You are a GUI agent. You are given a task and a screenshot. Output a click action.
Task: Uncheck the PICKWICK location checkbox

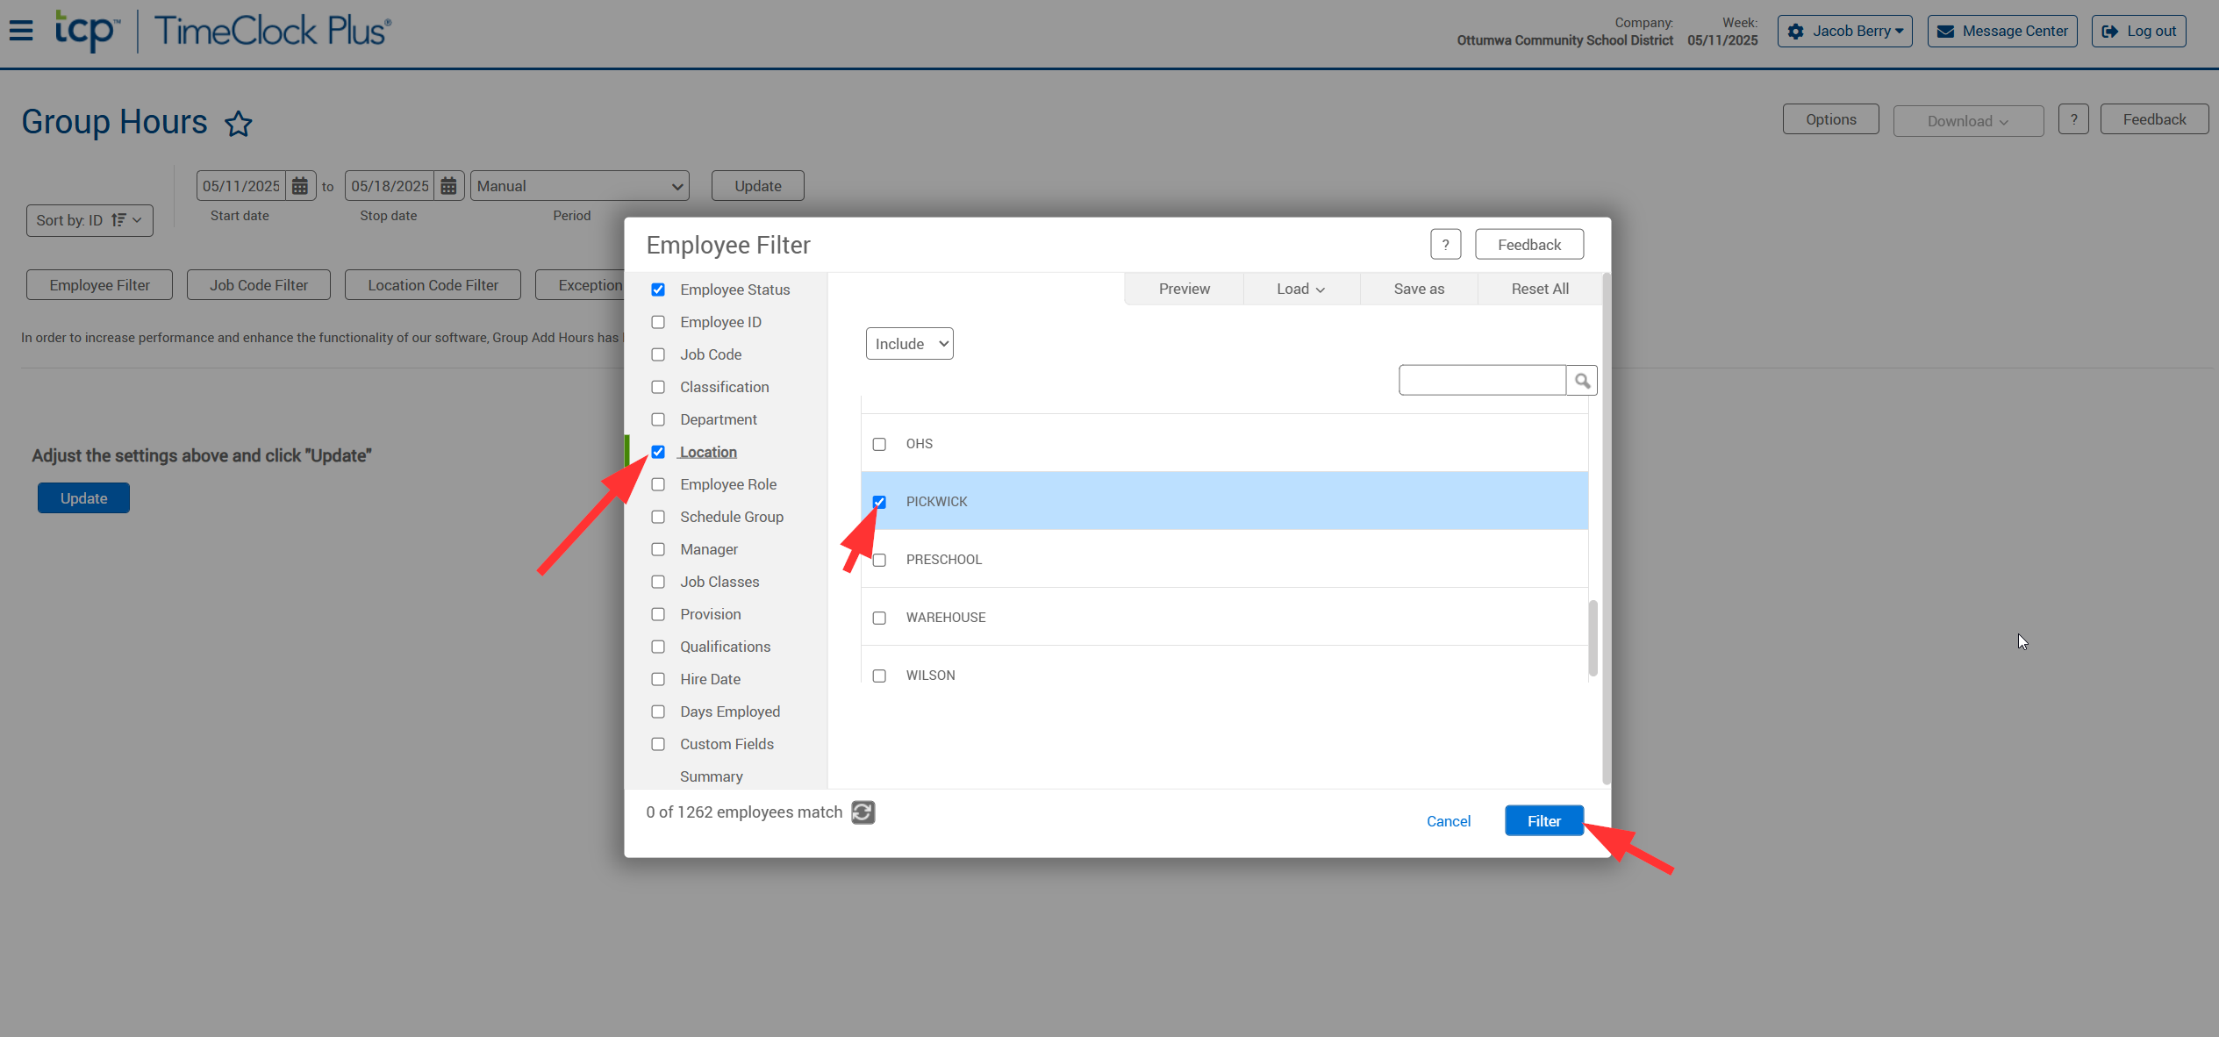click(879, 502)
